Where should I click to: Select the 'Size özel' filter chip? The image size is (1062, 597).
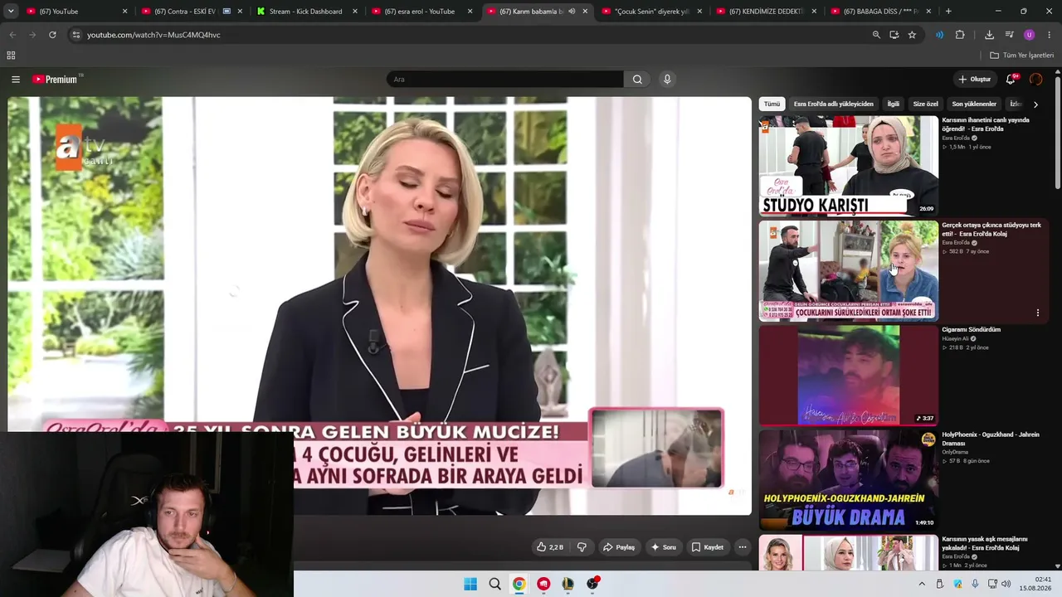point(925,104)
